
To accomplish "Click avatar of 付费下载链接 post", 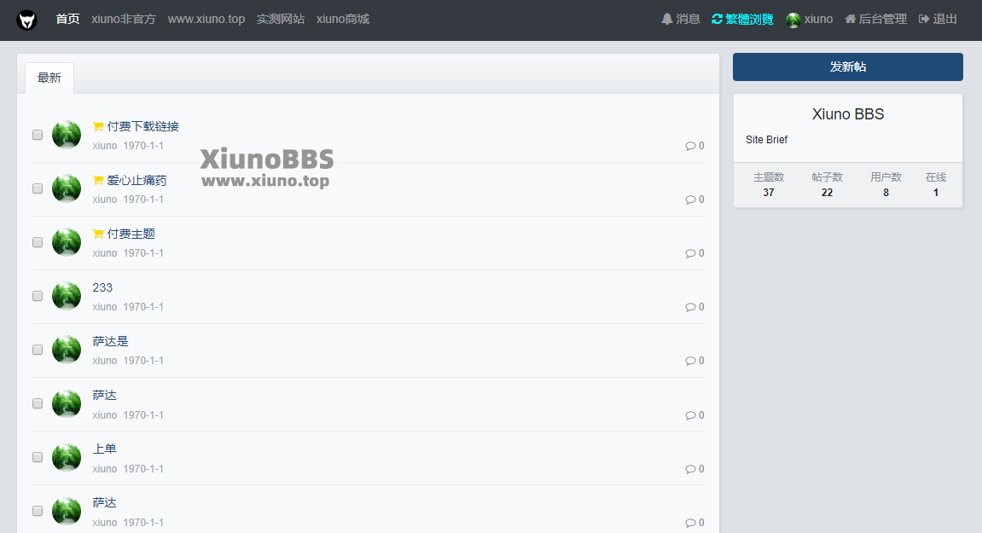I will [67, 135].
